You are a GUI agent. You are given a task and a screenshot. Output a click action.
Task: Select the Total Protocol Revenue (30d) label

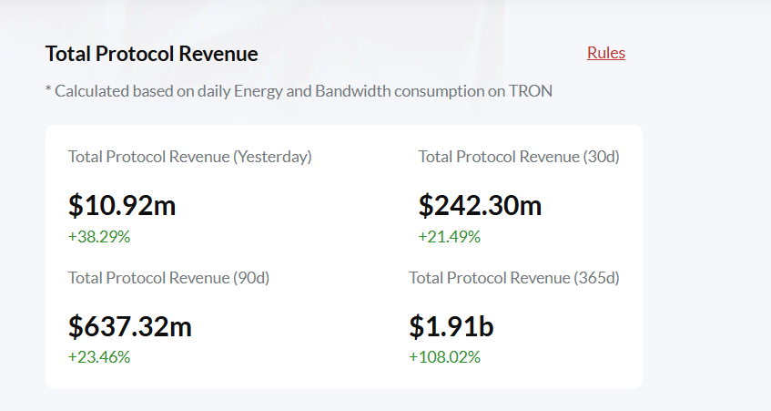pyautogui.click(x=518, y=157)
